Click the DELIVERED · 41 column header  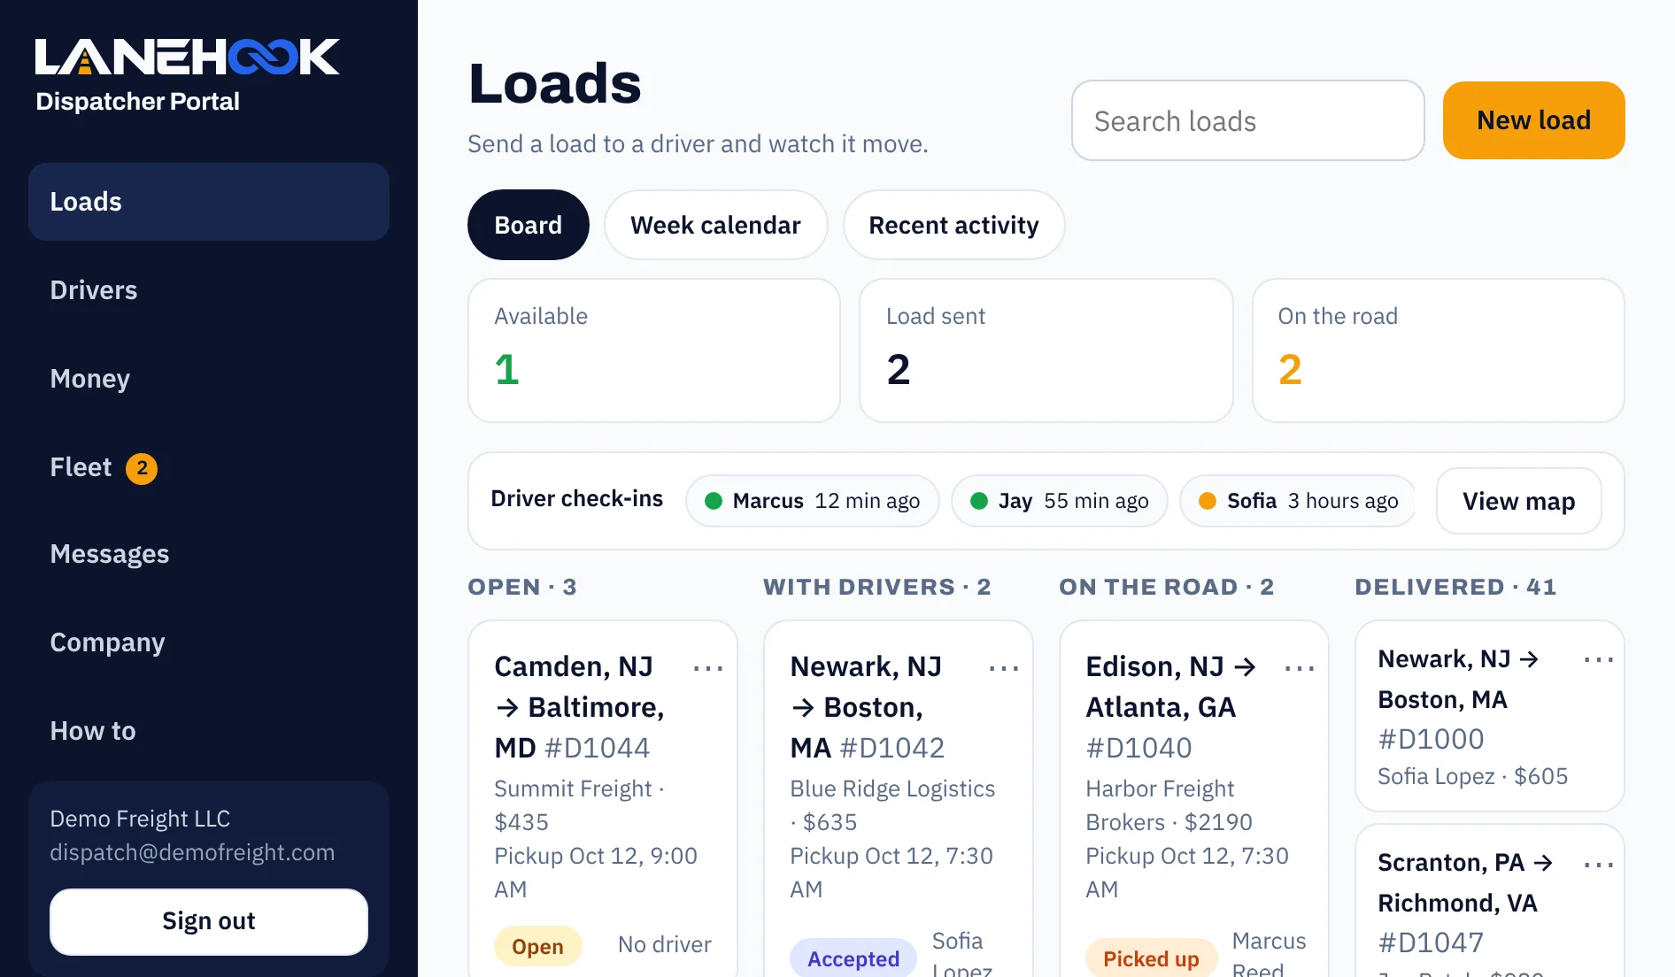click(1455, 587)
